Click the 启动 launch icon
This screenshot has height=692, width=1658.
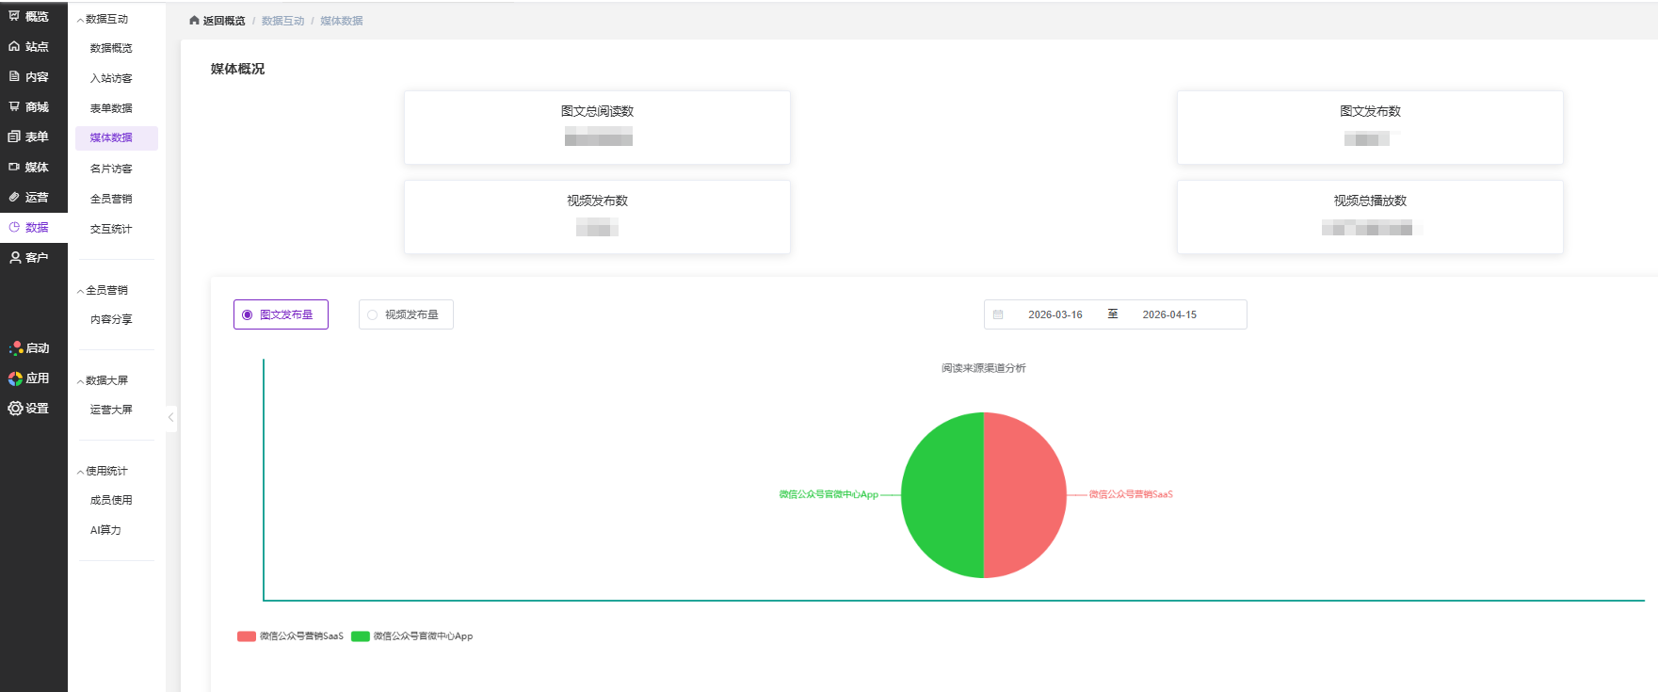click(15, 347)
